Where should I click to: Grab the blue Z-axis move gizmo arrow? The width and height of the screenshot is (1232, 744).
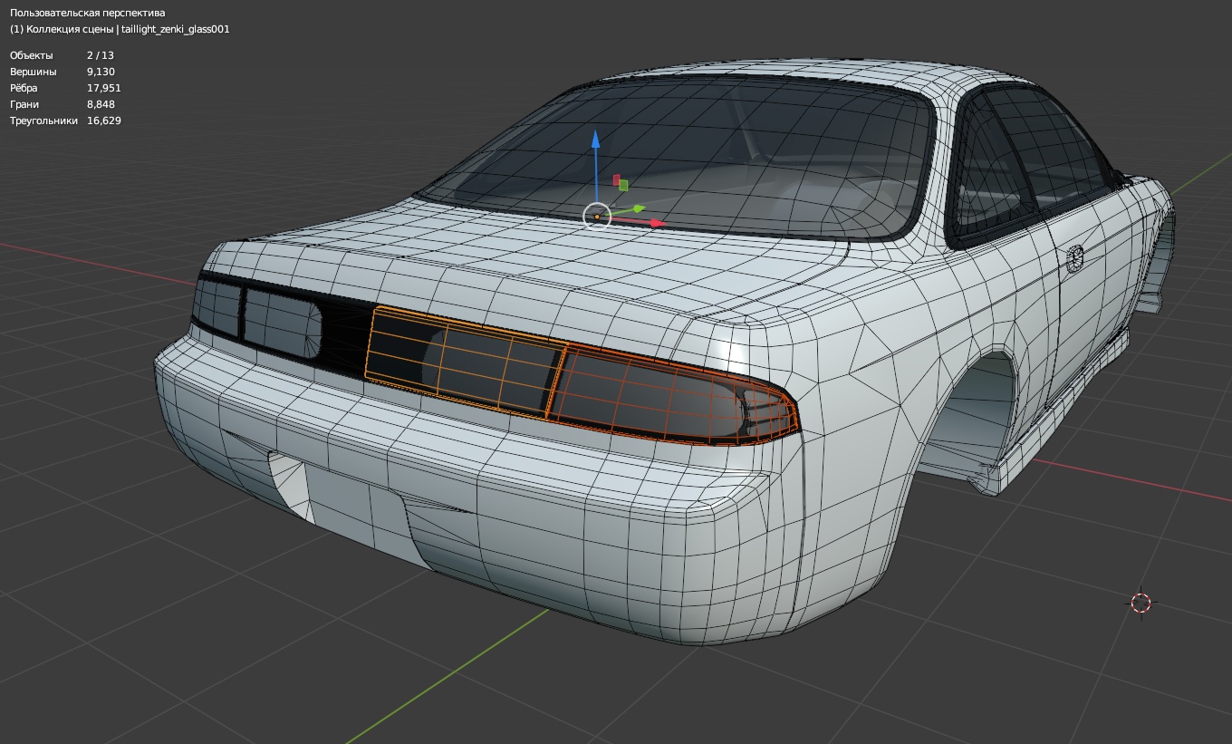pos(596,140)
